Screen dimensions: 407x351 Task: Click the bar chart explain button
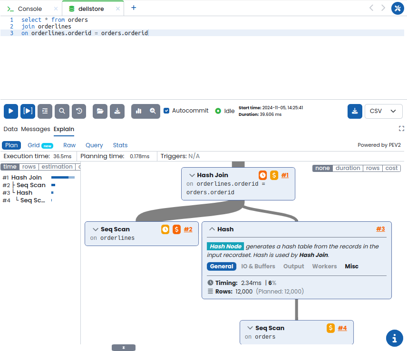pos(139,111)
